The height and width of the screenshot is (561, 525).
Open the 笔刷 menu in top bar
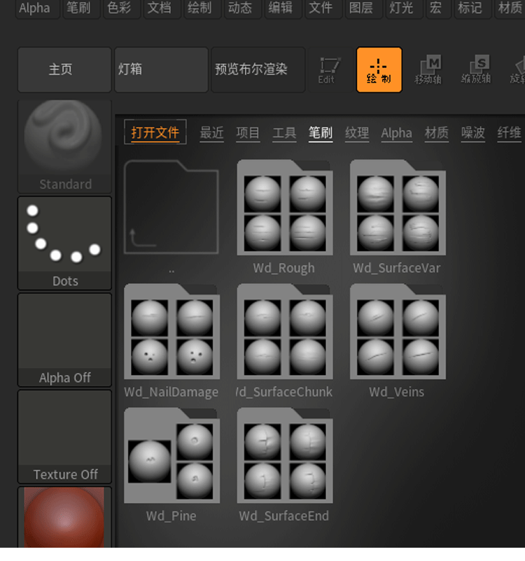click(x=79, y=8)
